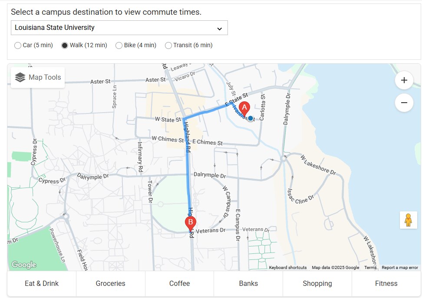Click the Street View pegman icon
This screenshot has width=422, height=298.
[x=408, y=220]
